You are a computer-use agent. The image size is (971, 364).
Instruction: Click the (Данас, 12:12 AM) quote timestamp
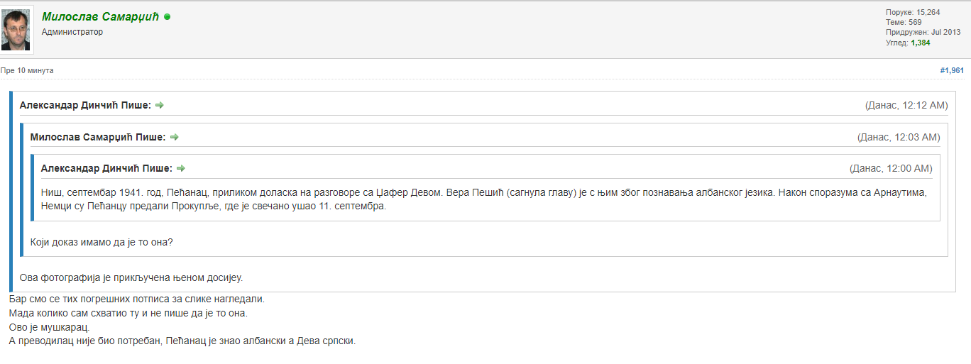906,105
